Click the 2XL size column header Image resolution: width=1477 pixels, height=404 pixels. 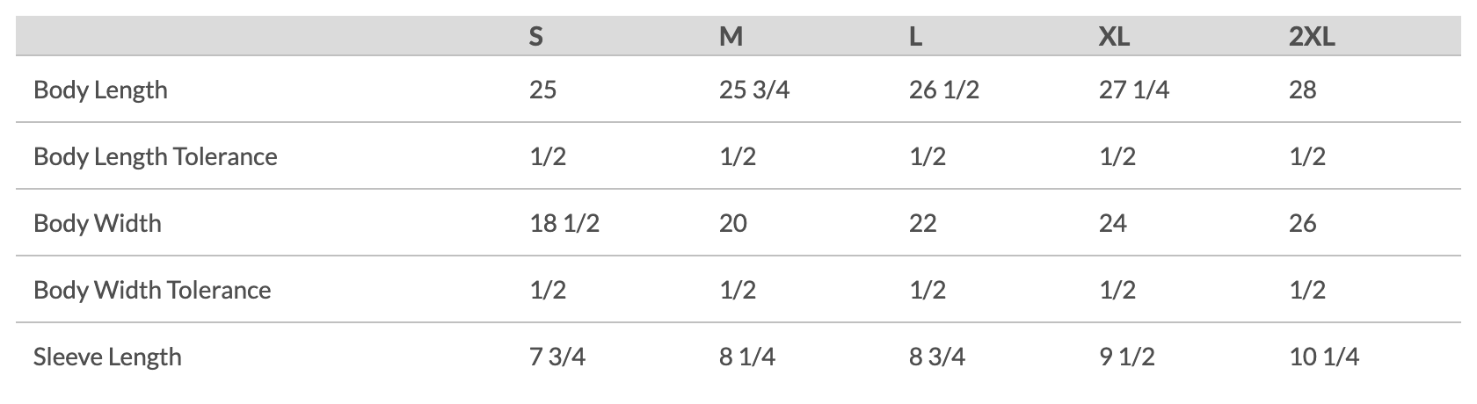[1312, 36]
